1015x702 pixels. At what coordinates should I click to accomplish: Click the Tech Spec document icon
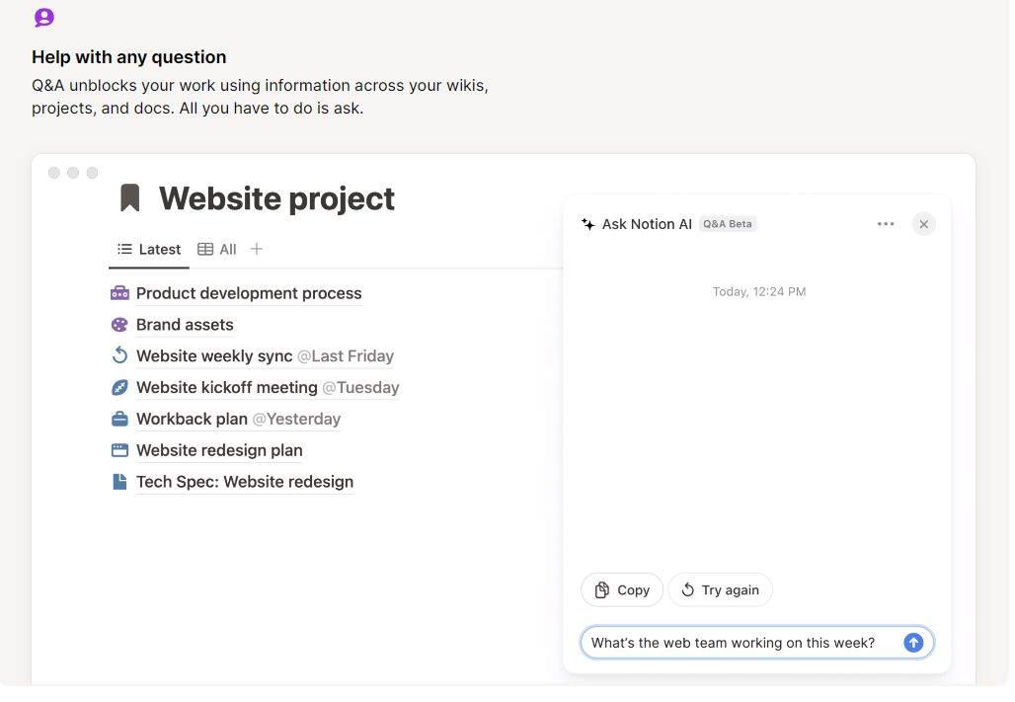click(119, 482)
